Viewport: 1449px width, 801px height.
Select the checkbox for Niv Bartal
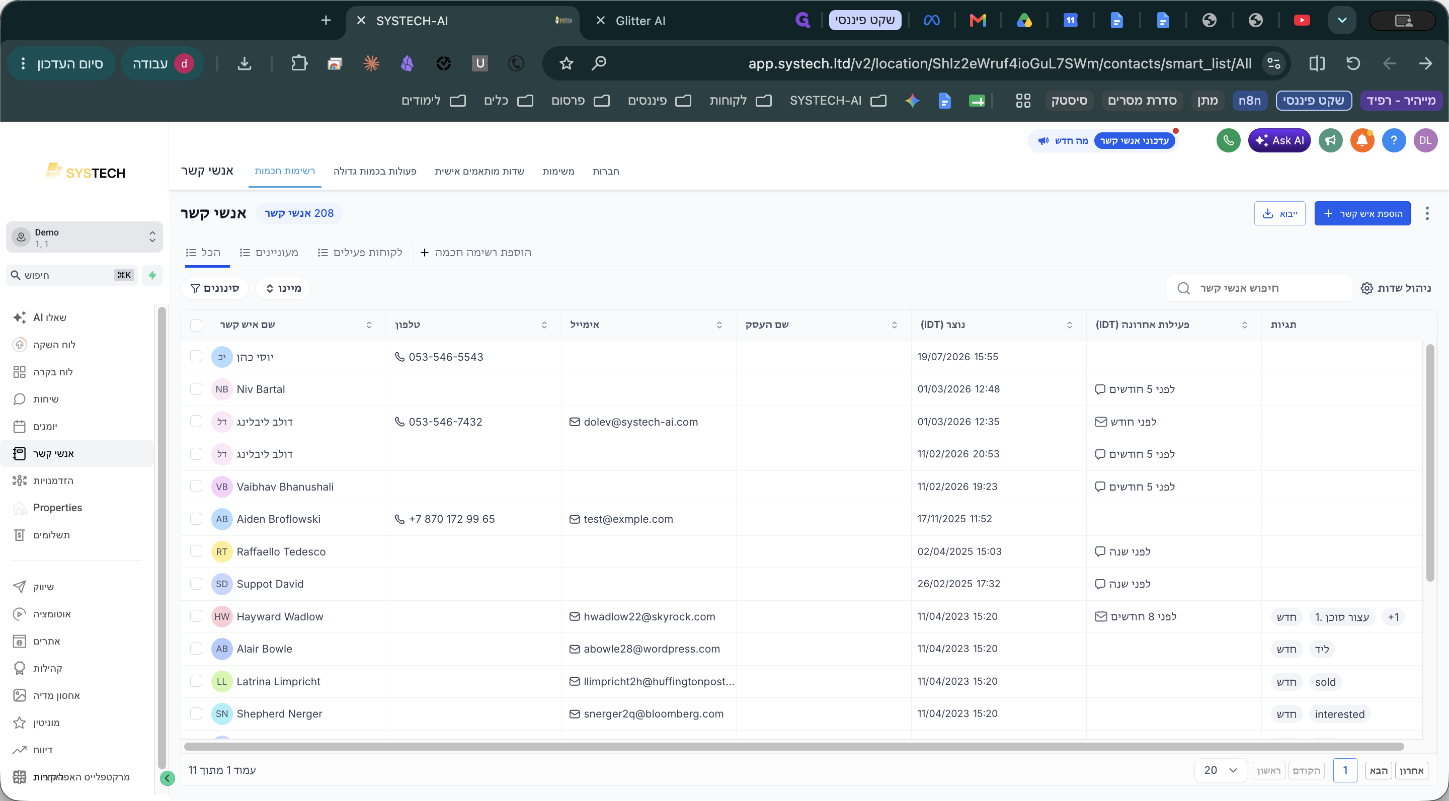click(196, 389)
